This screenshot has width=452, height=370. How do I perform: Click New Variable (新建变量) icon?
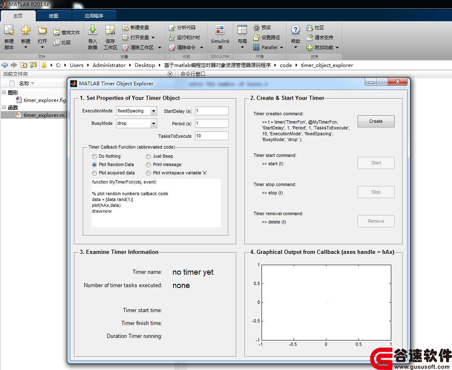(125, 27)
